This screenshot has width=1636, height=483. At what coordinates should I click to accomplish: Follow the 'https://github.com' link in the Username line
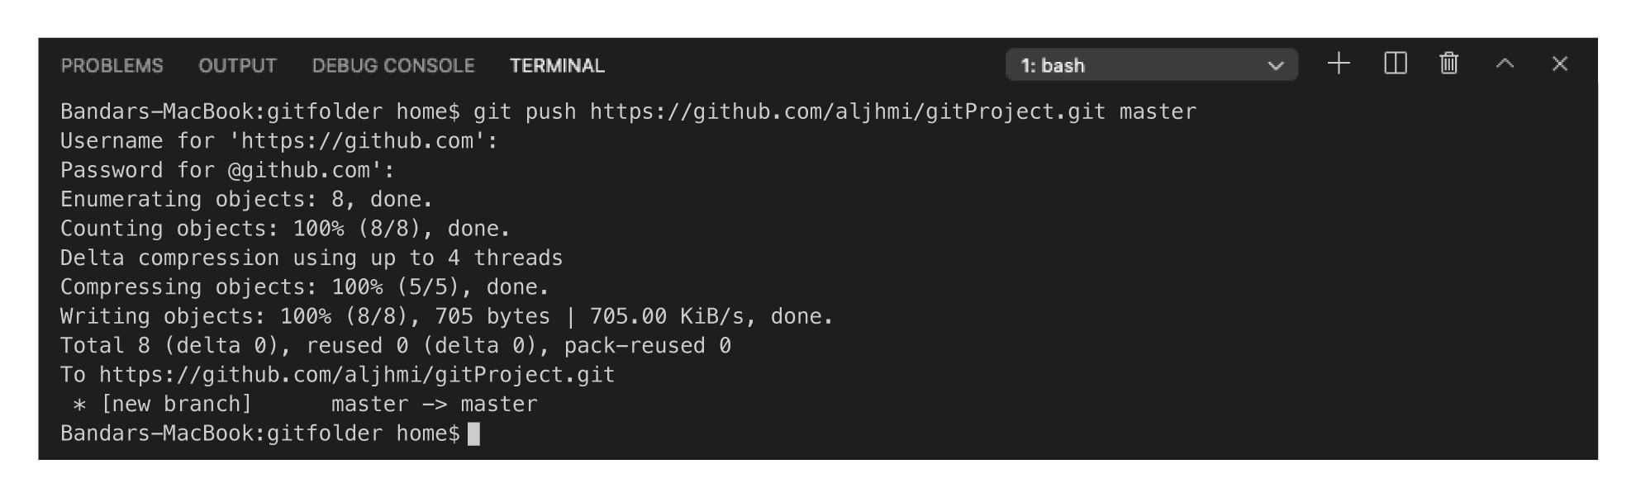pos(357,141)
